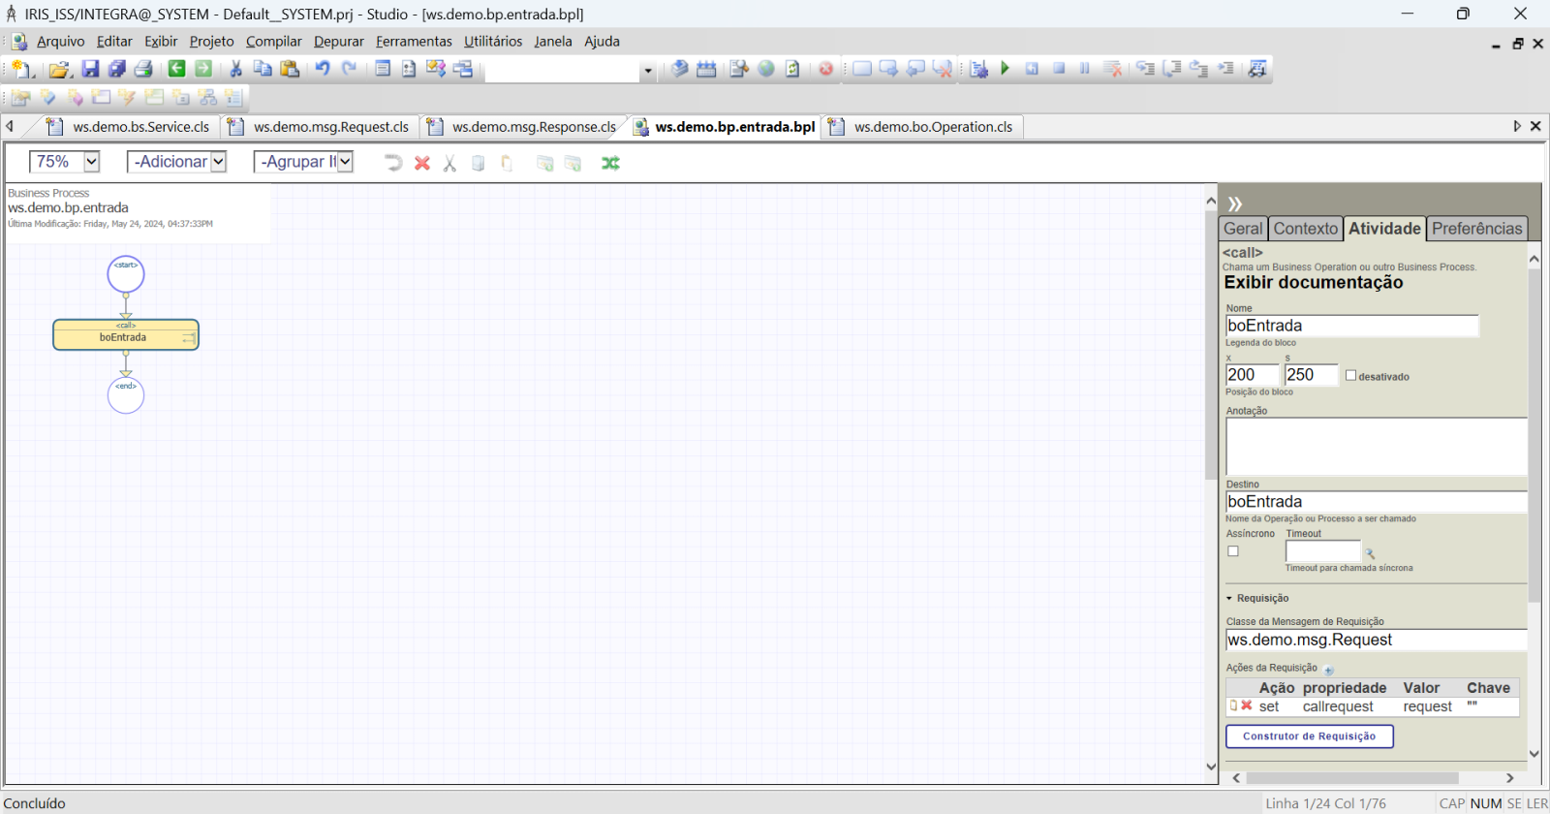Screen dimensions: 1550x814
Task: Click the Exibir documentação link
Action: tap(1313, 283)
